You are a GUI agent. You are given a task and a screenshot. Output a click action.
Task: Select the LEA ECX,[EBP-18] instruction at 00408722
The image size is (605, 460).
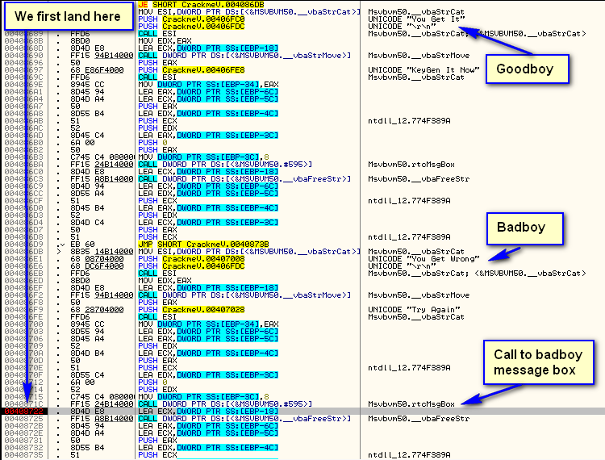click(x=208, y=412)
